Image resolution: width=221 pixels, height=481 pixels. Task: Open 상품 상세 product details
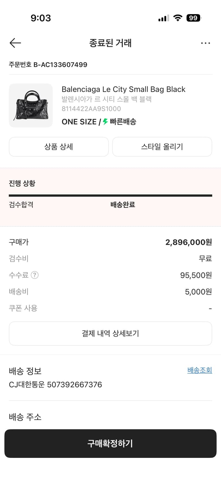click(x=59, y=147)
